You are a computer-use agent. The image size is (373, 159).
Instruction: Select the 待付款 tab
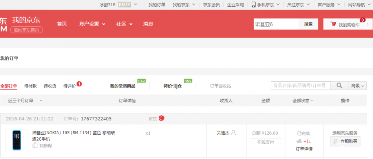click(x=31, y=86)
